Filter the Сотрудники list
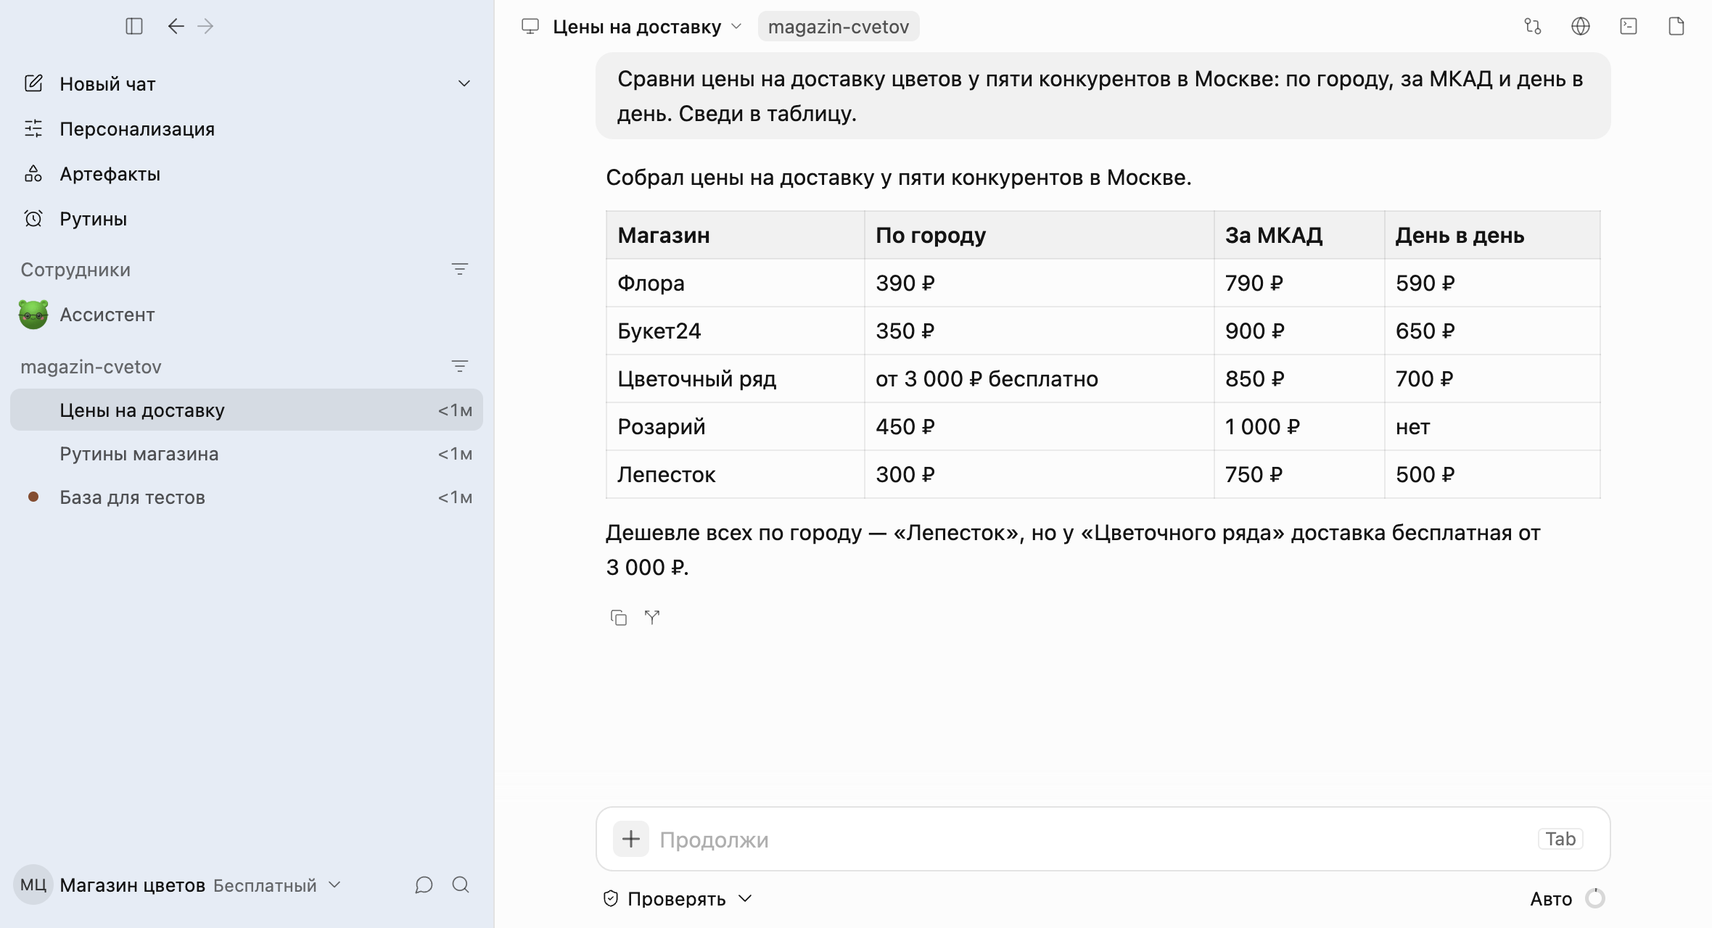The height and width of the screenshot is (928, 1712). 459,269
